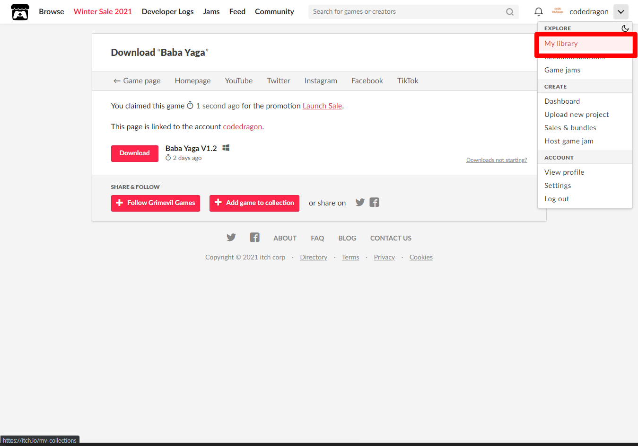Open the Cookies link
This screenshot has width=638, height=446.
coord(421,257)
